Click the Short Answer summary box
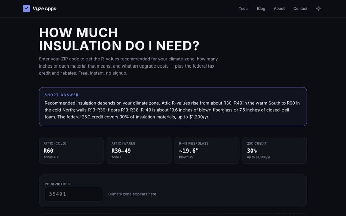The height and width of the screenshot is (216, 346). (x=173, y=107)
